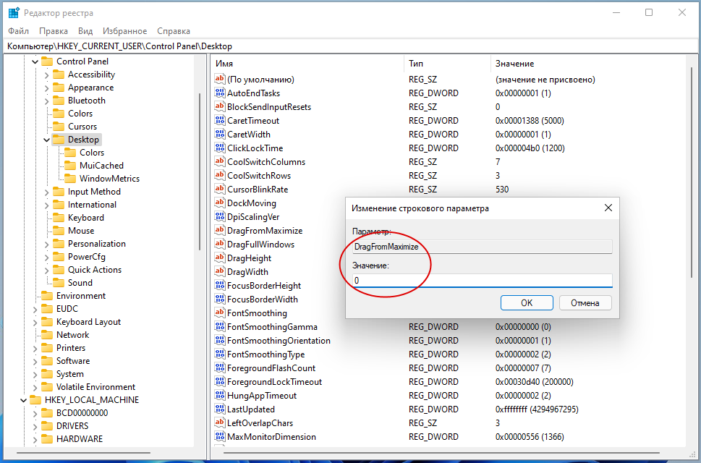Select the Sound key

pos(80,282)
